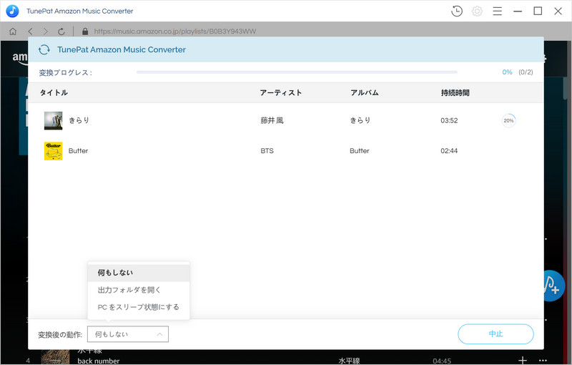Click the song title きらり in title column

coord(79,120)
